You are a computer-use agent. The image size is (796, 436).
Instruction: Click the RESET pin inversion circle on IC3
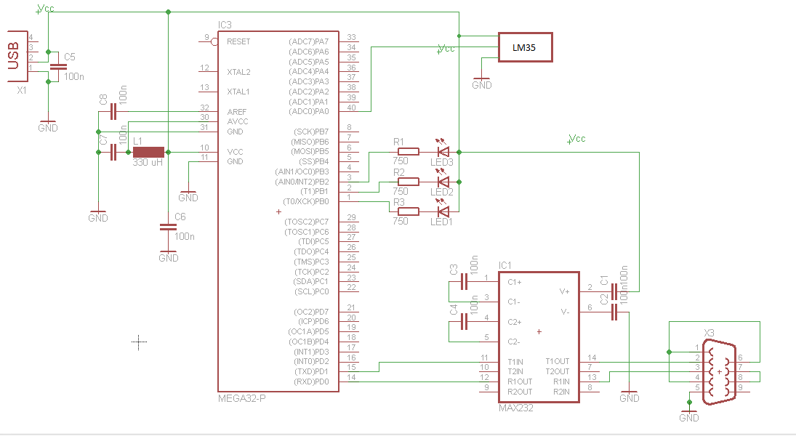pos(214,42)
